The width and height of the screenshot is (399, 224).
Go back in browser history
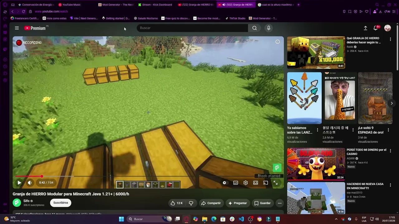click(x=12, y=12)
